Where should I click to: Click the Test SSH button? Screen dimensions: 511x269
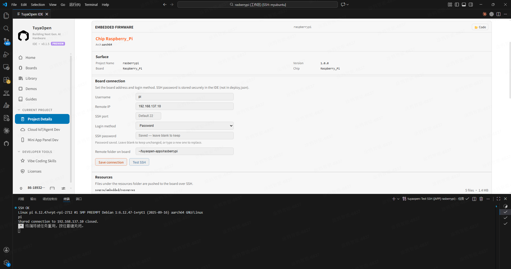pos(139,162)
